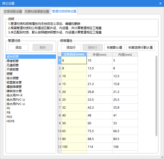Click the vertical scrollbar of the spec table
The height and width of the screenshot is (159, 164).
pos(156,96)
